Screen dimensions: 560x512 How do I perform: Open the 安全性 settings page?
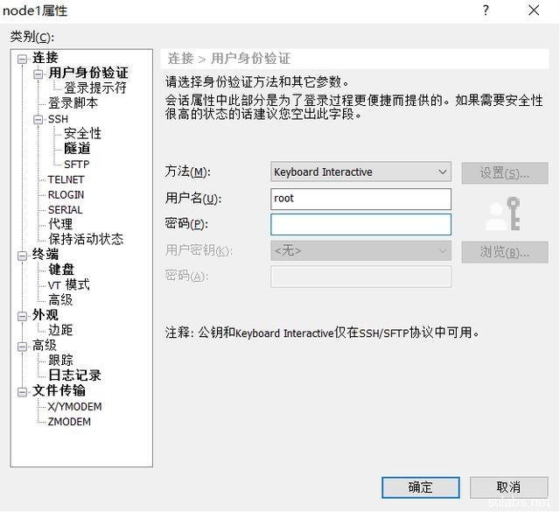coord(82,133)
